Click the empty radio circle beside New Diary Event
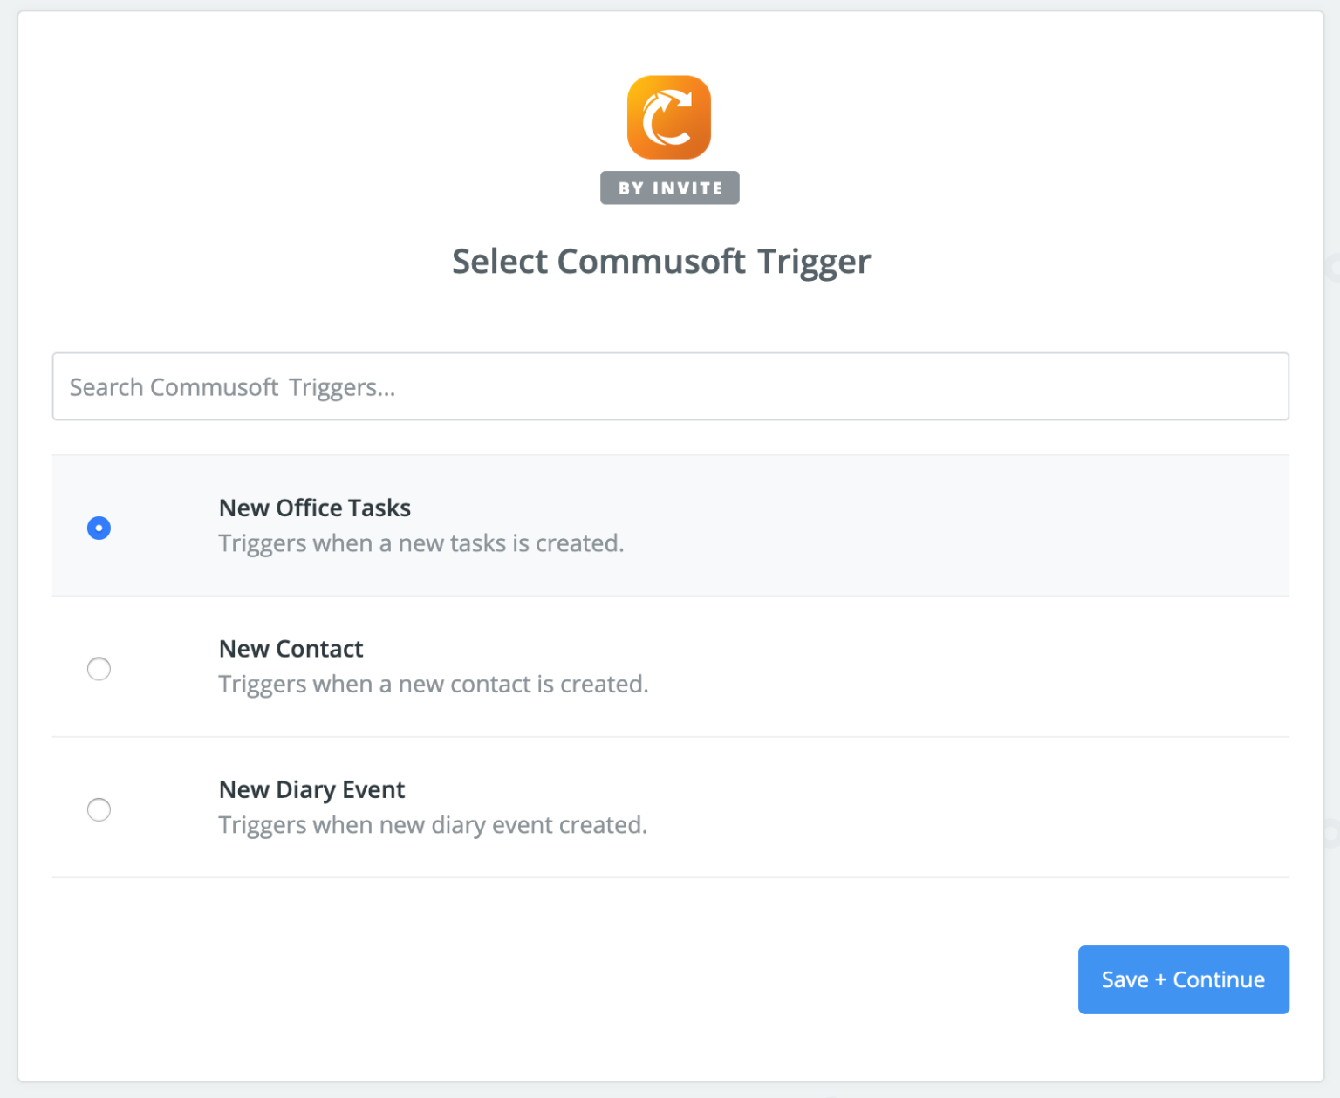1340x1098 pixels. pos(99,810)
